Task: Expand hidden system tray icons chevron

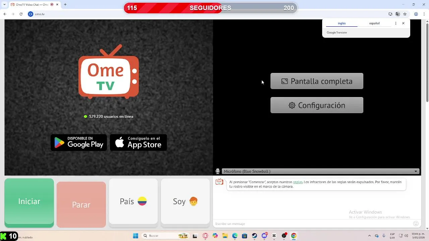Action: pos(369,236)
